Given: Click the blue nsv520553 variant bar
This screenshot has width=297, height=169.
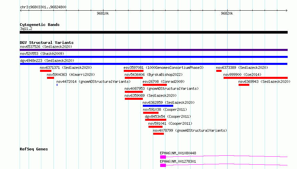Looking at the screenshot, I should pos(154,57).
